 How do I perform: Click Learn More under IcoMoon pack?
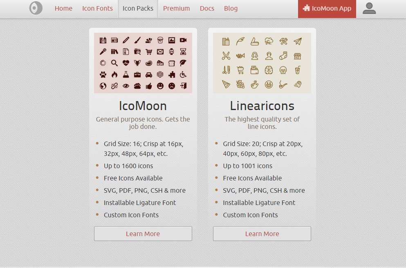[143, 234]
